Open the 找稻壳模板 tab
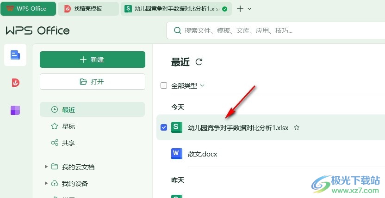The height and width of the screenshot is (198, 385). click(88, 9)
